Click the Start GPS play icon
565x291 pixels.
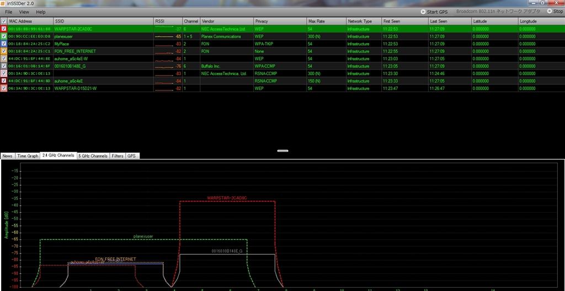423,12
